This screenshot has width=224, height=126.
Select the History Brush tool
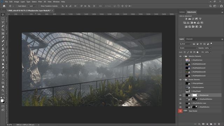point(3,52)
